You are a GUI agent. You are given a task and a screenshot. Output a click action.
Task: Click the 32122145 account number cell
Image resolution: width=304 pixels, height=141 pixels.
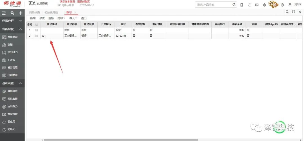coord(123,36)
